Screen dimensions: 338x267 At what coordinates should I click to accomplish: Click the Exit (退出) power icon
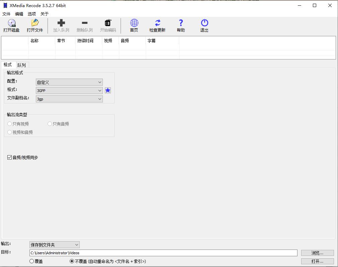click(x=204, y=23)
